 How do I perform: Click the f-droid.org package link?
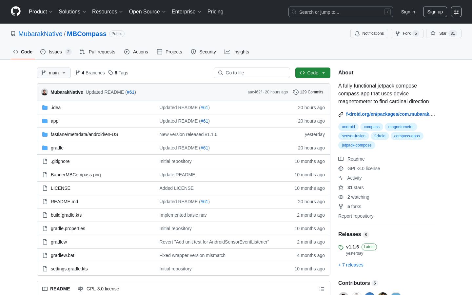click(x=390, y=114)
